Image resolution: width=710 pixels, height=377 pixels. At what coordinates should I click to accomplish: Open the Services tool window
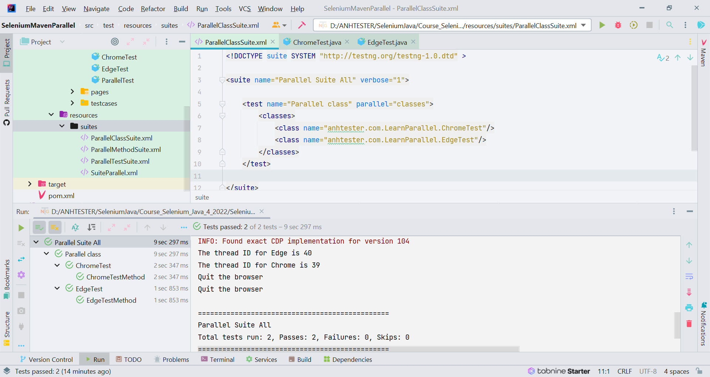coord(261,359)
